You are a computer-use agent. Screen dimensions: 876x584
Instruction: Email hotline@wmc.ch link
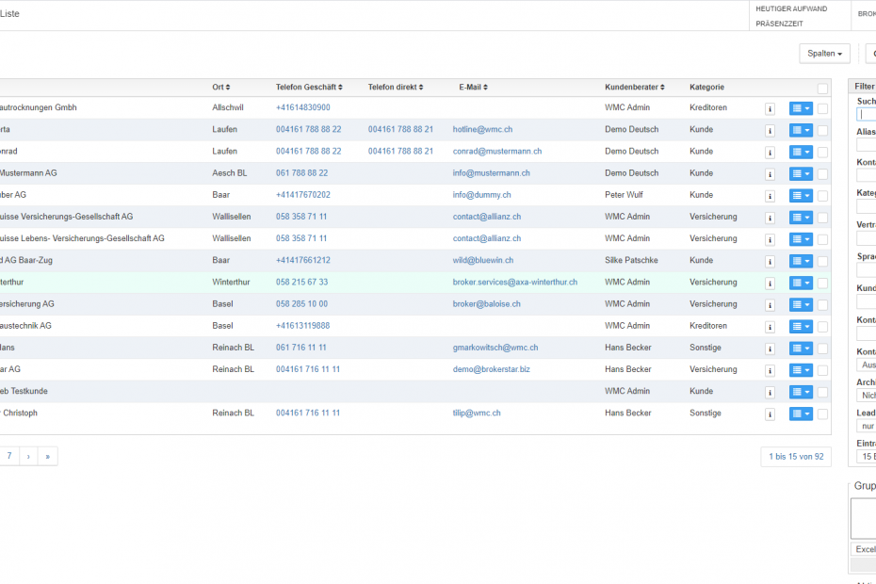[x=482, y=129]
